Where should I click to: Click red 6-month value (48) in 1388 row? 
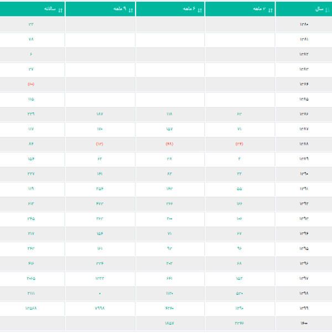coord(170,144)
